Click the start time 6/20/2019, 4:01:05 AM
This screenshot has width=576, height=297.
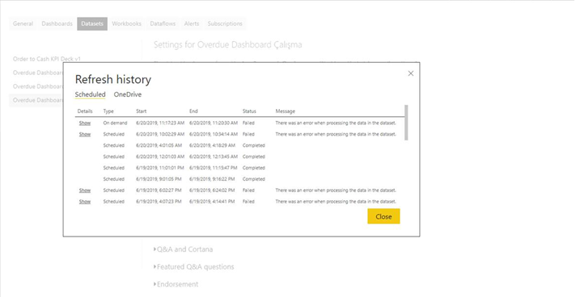159,145
